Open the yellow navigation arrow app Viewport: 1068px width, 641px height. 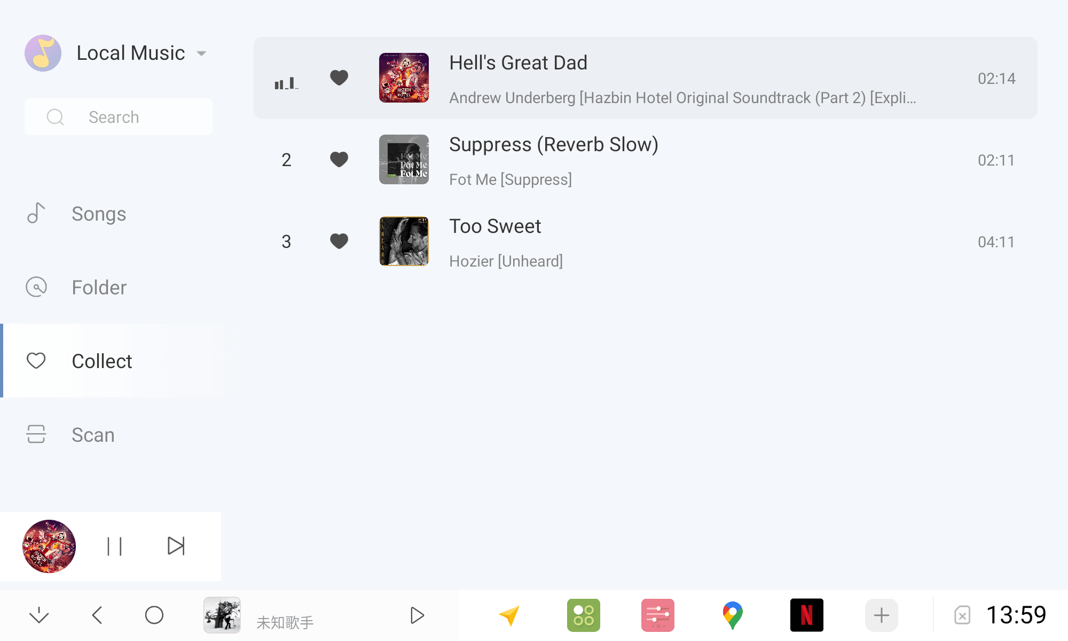(509, 615)
